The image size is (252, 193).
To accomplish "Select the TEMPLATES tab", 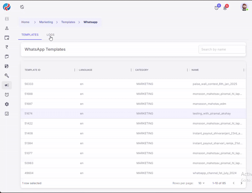I will coord(30,35).
